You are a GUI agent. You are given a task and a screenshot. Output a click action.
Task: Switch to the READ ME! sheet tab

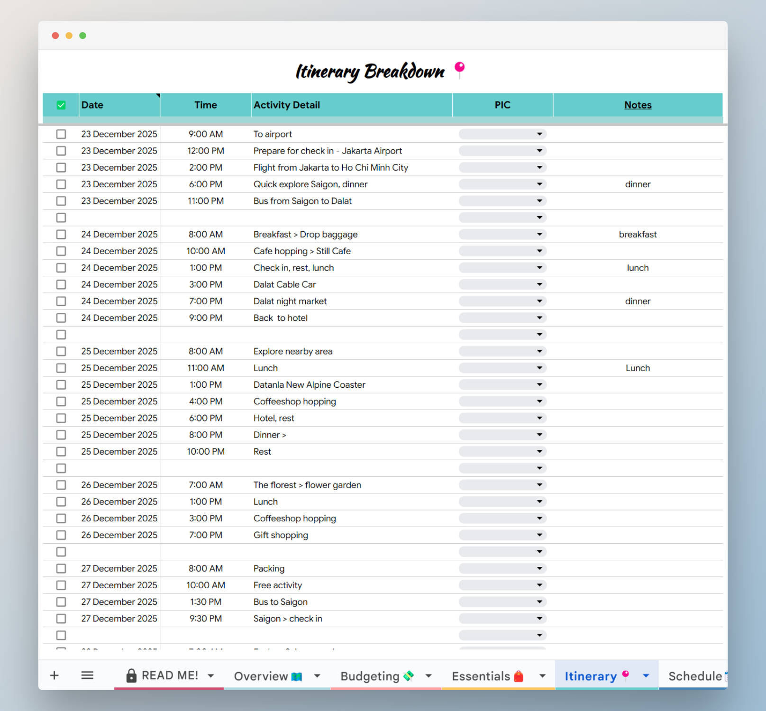tap(169, 675)
